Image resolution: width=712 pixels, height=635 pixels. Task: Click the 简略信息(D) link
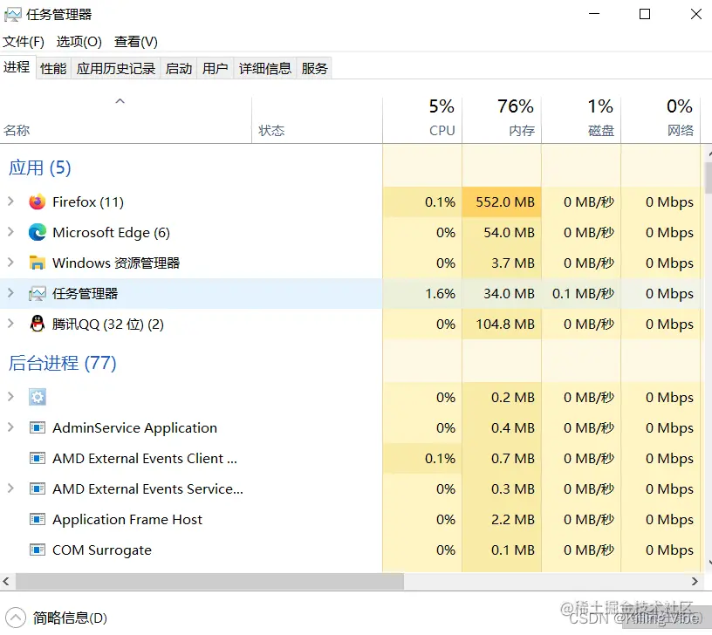pos(70,618)
